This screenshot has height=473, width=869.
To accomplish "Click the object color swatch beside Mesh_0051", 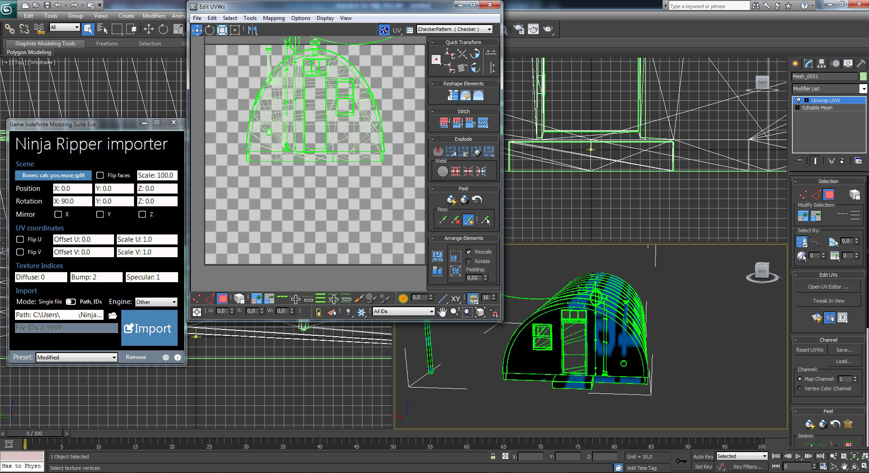I will [863, 76].
